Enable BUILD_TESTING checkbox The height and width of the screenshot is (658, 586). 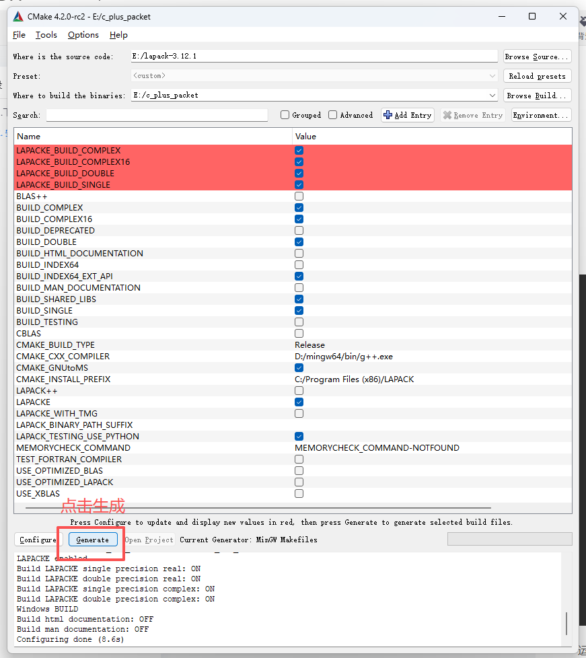tap(299, 322)
